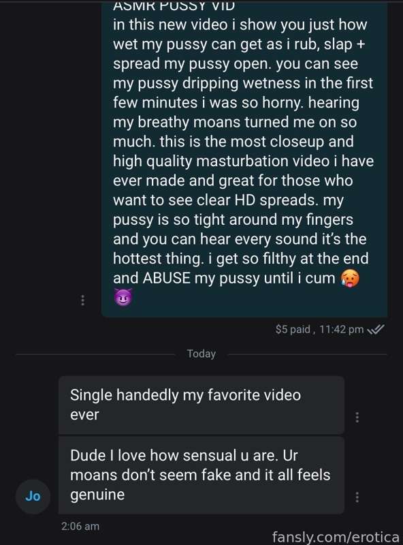The image size is (403, 545).
Task: Open the fansly.com/erotica watermark link
Action: (336, 537)
